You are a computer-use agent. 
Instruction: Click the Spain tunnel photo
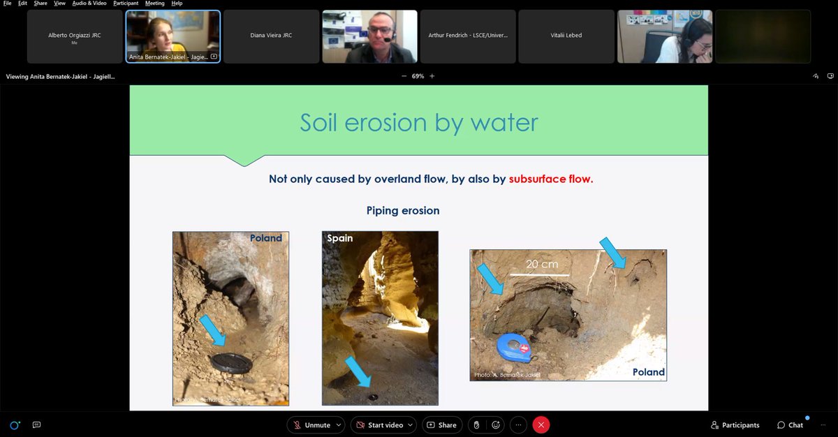(380, 318)
